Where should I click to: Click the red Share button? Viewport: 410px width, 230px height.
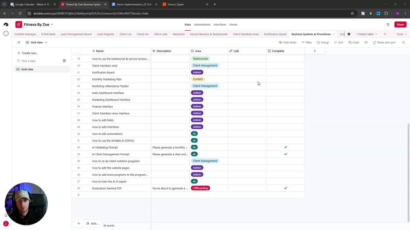coord(400,25)
